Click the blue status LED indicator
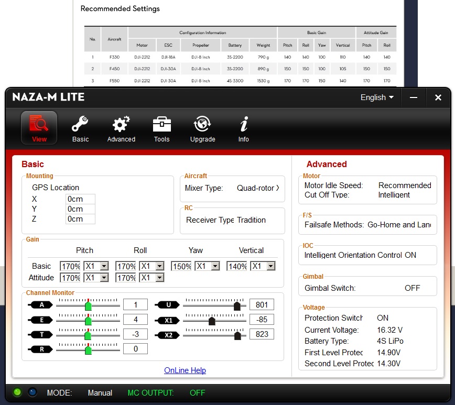 pos(32,392)
